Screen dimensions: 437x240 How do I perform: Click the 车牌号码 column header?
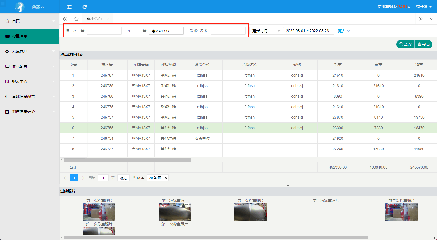click(x=141, y=65)
